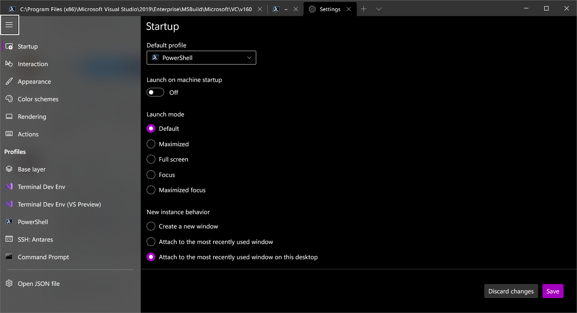The height and width of the screenshot is (313, 577).
Task: Open the new tab profiles dropdown chevron
Action: click(x=379, y=9)
